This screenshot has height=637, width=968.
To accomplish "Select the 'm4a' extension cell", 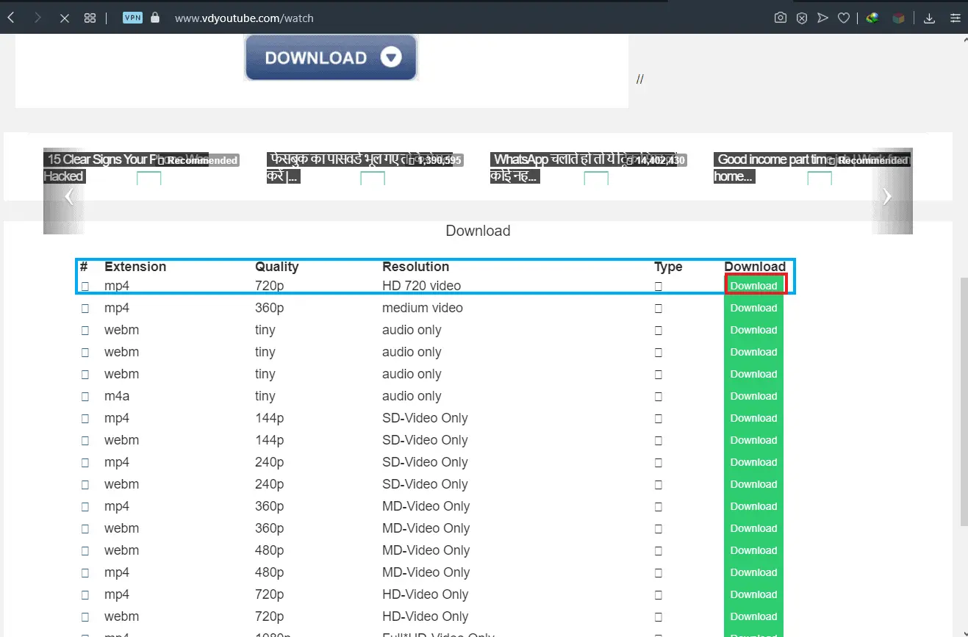I will click(x=116, y=396).
